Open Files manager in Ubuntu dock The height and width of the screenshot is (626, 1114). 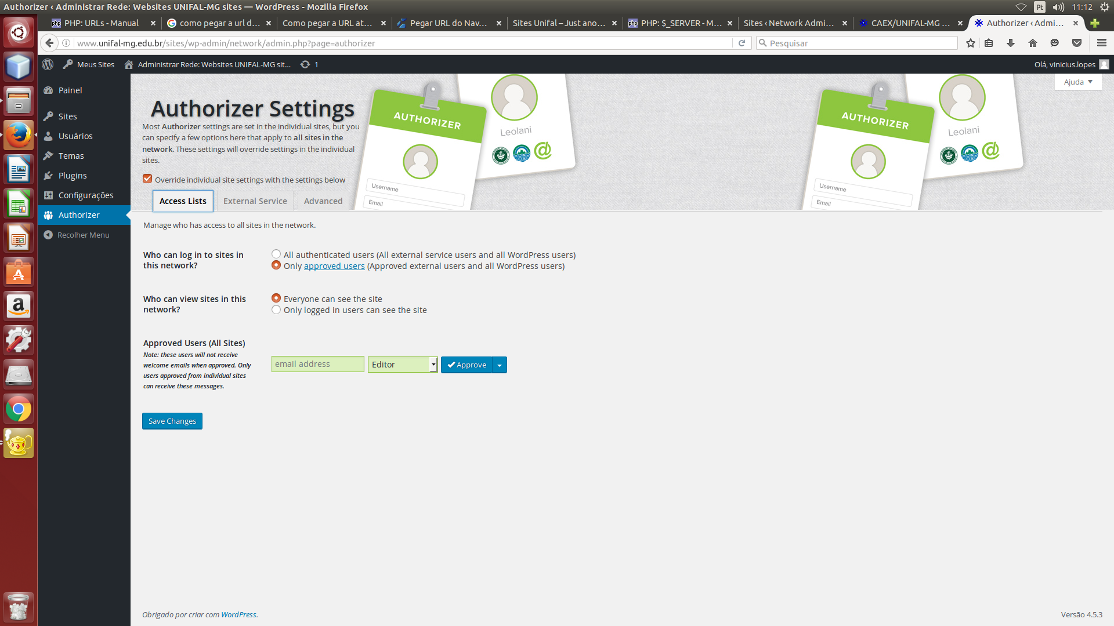click(x=19, y=101)
